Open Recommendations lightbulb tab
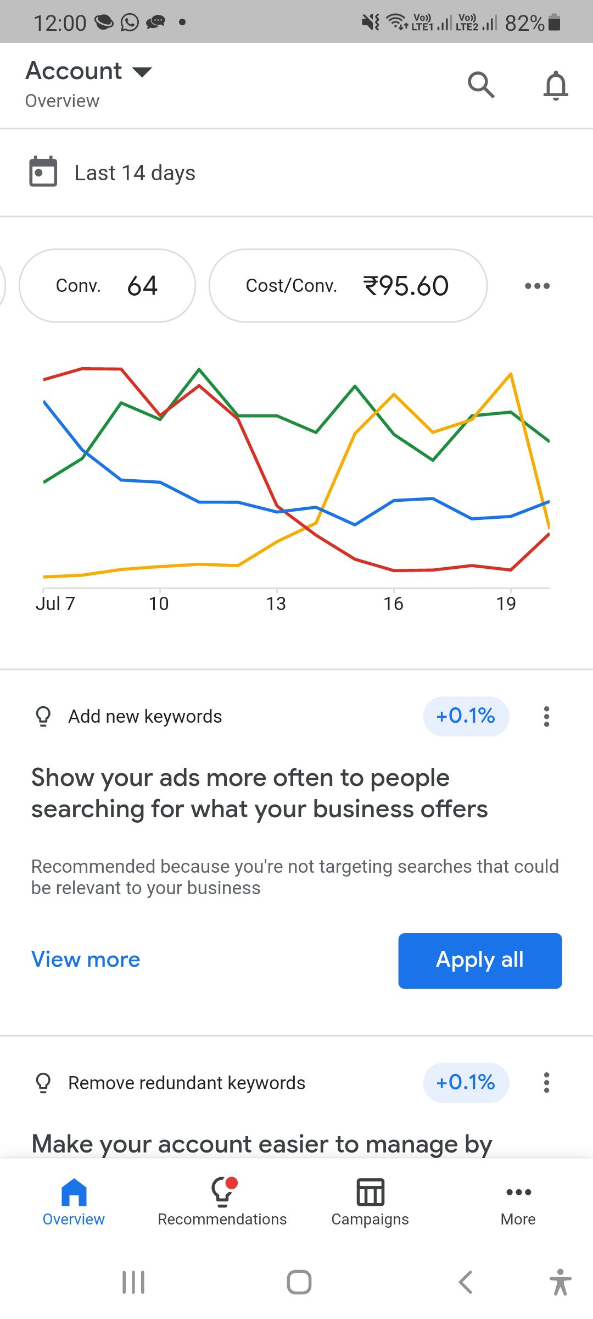This screenshot has height=1319, width=593. point(222,1202)
